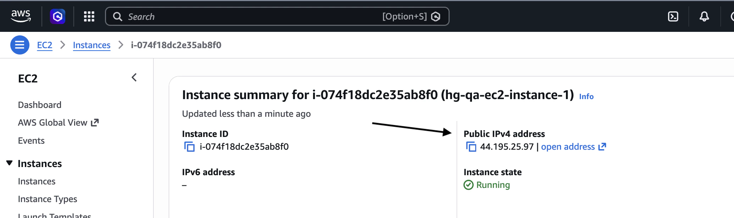Open the Amazon Q assistant
Viewport: 734px width, 218px height.
click(58, 16)
